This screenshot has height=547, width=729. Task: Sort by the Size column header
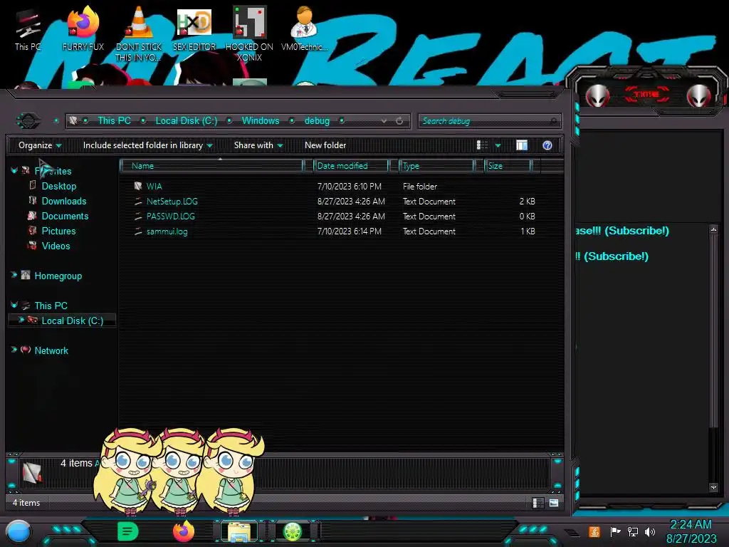pyautogui.click(x=508, y=166)
